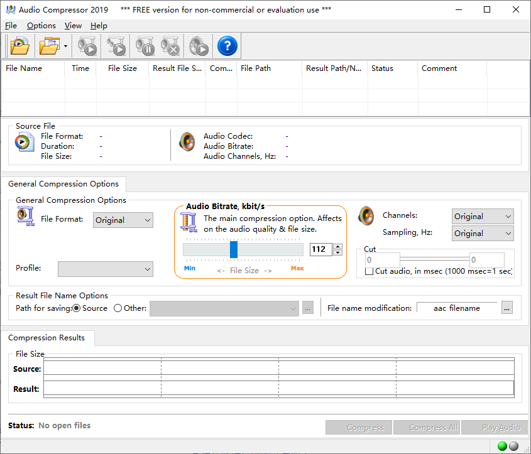Click the Play Audio speaker toolbar icon
The image size is (531, 454).
click(x=199, y=46)
